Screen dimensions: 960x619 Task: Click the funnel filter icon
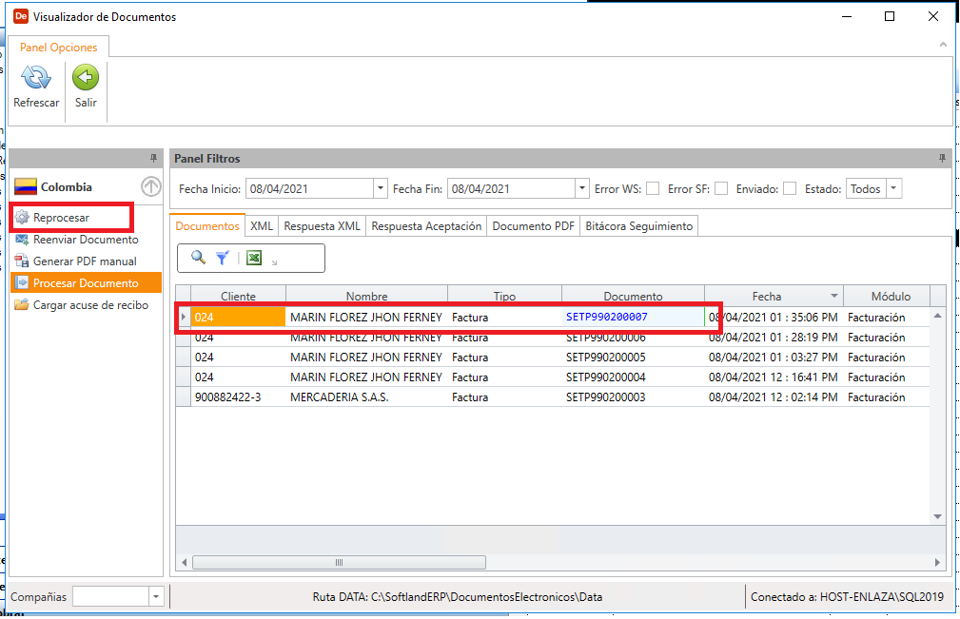[x=223, y=258]
